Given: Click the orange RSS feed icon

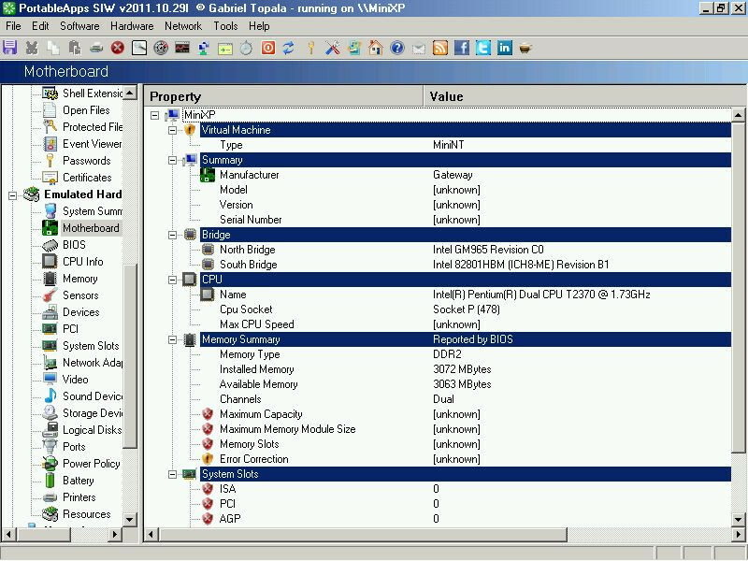Looking at the screenshot, I should (439, 48).
